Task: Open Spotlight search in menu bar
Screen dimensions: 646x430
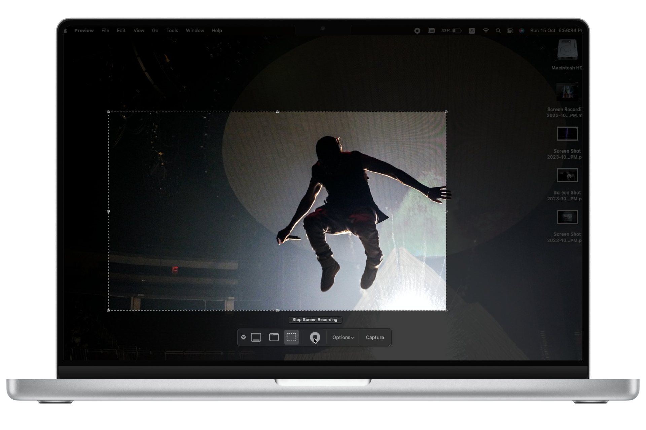Action: tap(498, 31)
